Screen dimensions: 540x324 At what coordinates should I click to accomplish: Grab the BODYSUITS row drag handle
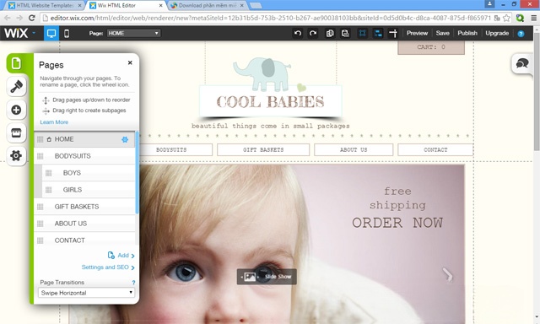coord(40,156)
